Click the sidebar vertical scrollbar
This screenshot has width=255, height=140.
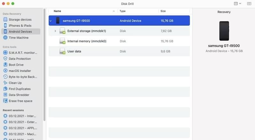click(x=44, y=63)
